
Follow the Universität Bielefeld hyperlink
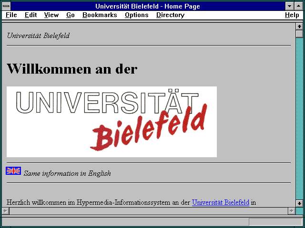click(x=221, y=202)
